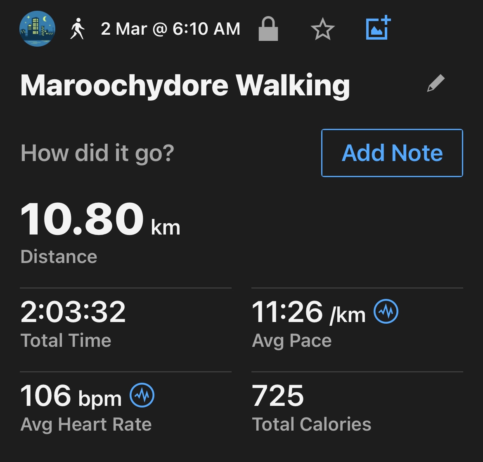Toggle the privacy padlock icon
Image resolution: width=483 pixels, height=462 pixels.
[268, 28]
